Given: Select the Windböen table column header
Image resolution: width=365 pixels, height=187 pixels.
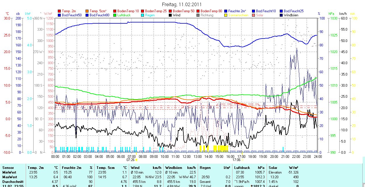Looking at the screenshot, I should (x=174, y=168).
